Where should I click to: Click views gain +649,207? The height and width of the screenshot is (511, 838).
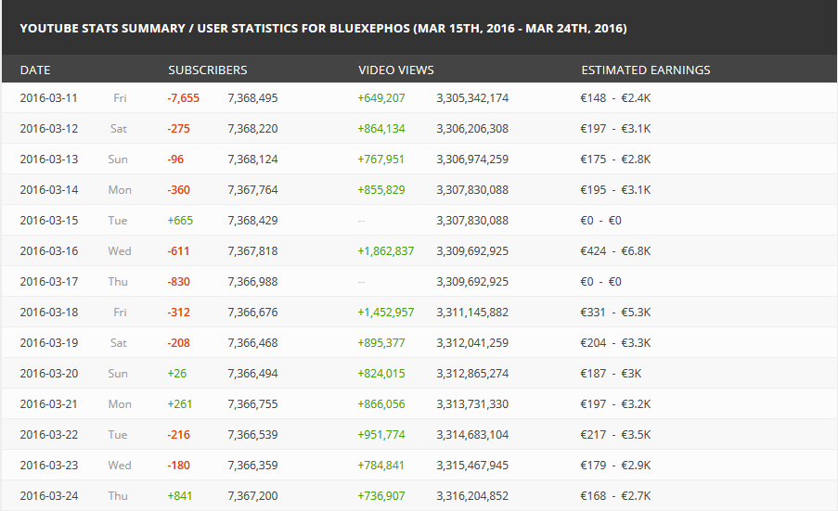pyautogui.click(x=381, y=98)
